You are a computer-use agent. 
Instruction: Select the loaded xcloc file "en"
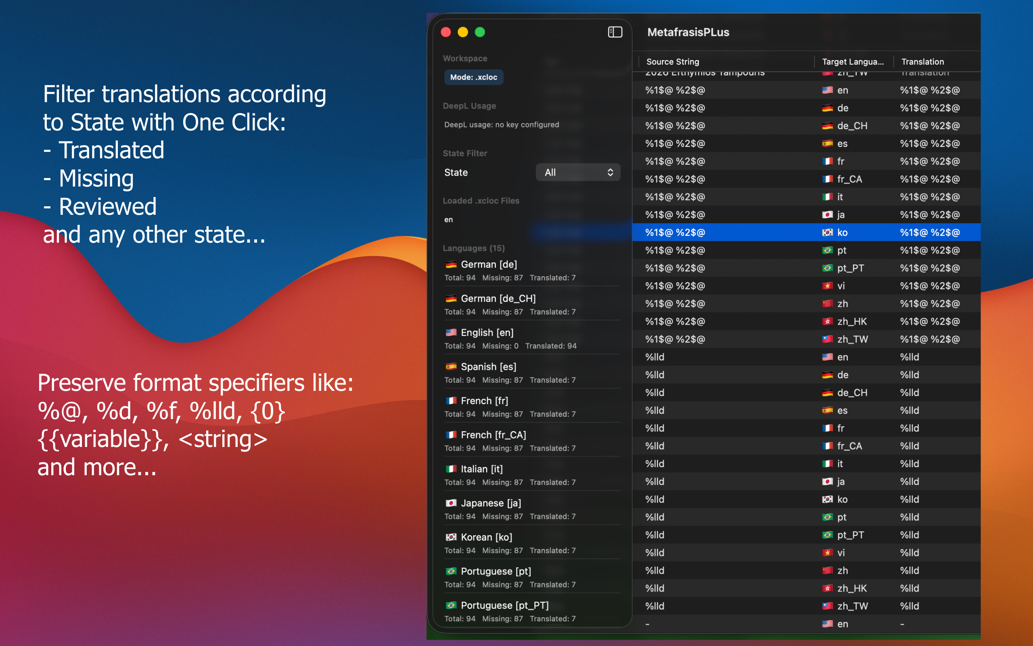[448, 220]
